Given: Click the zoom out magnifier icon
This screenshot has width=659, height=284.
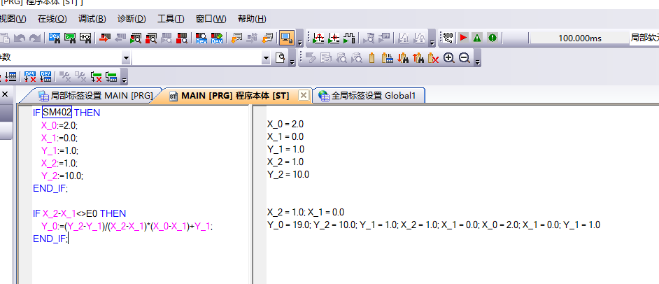Looking at the screenshot, I should [464, 59].
